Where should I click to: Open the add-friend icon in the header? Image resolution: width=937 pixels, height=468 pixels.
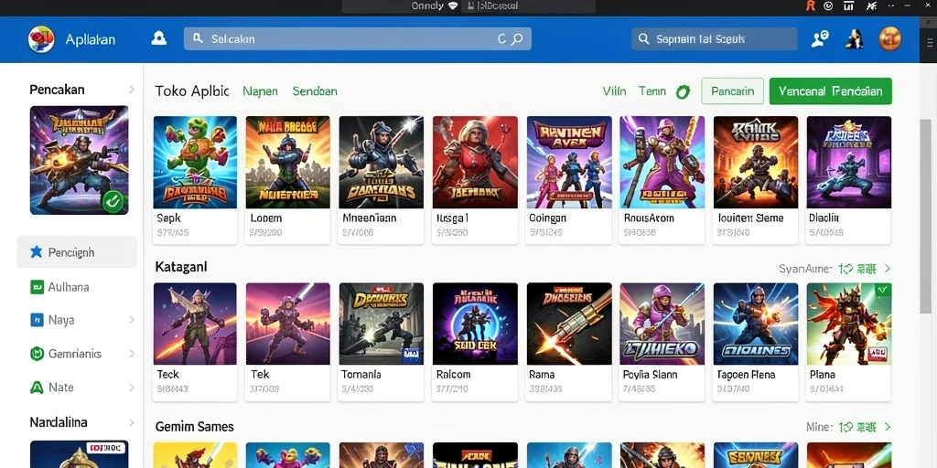[x=820, y=38]
